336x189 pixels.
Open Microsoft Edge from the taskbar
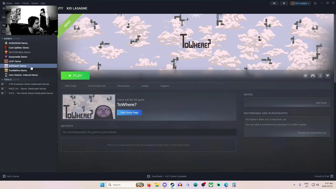click(226, 185)
